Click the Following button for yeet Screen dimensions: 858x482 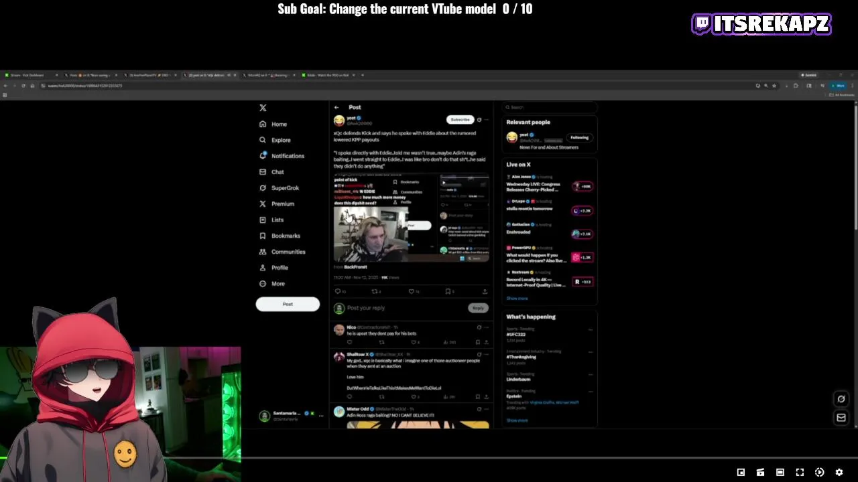tap(579, 138)
